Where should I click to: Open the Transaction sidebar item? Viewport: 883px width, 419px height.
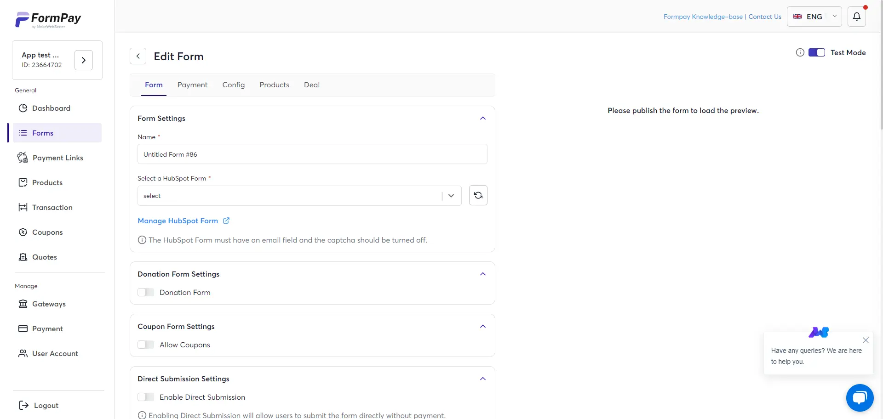pos(52,207)
